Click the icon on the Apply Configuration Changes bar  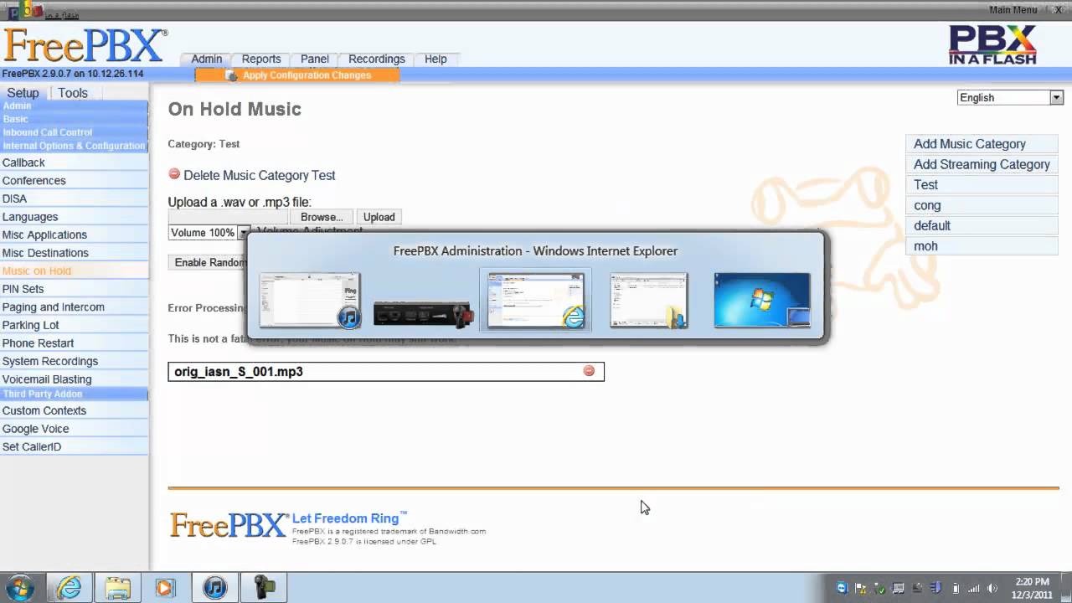pyautogui.click(x=232, y=75)
